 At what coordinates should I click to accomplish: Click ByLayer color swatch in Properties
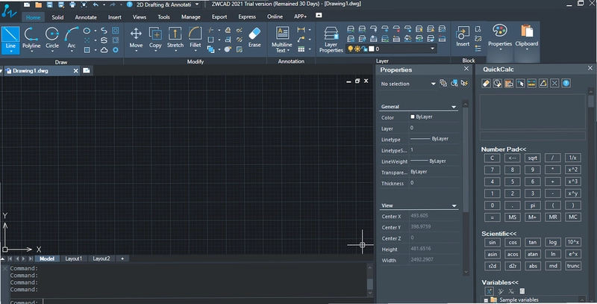coord(413,117)
